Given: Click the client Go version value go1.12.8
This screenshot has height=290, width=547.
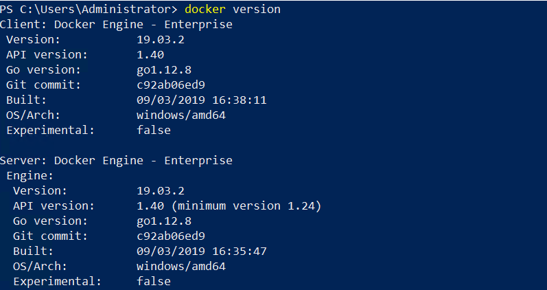Looking at the screenshot, I should [x=164, y=70].
